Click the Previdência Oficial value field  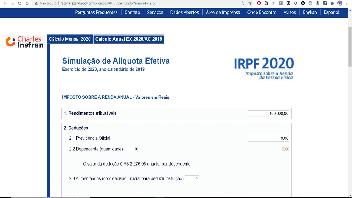tap(268, 138)
